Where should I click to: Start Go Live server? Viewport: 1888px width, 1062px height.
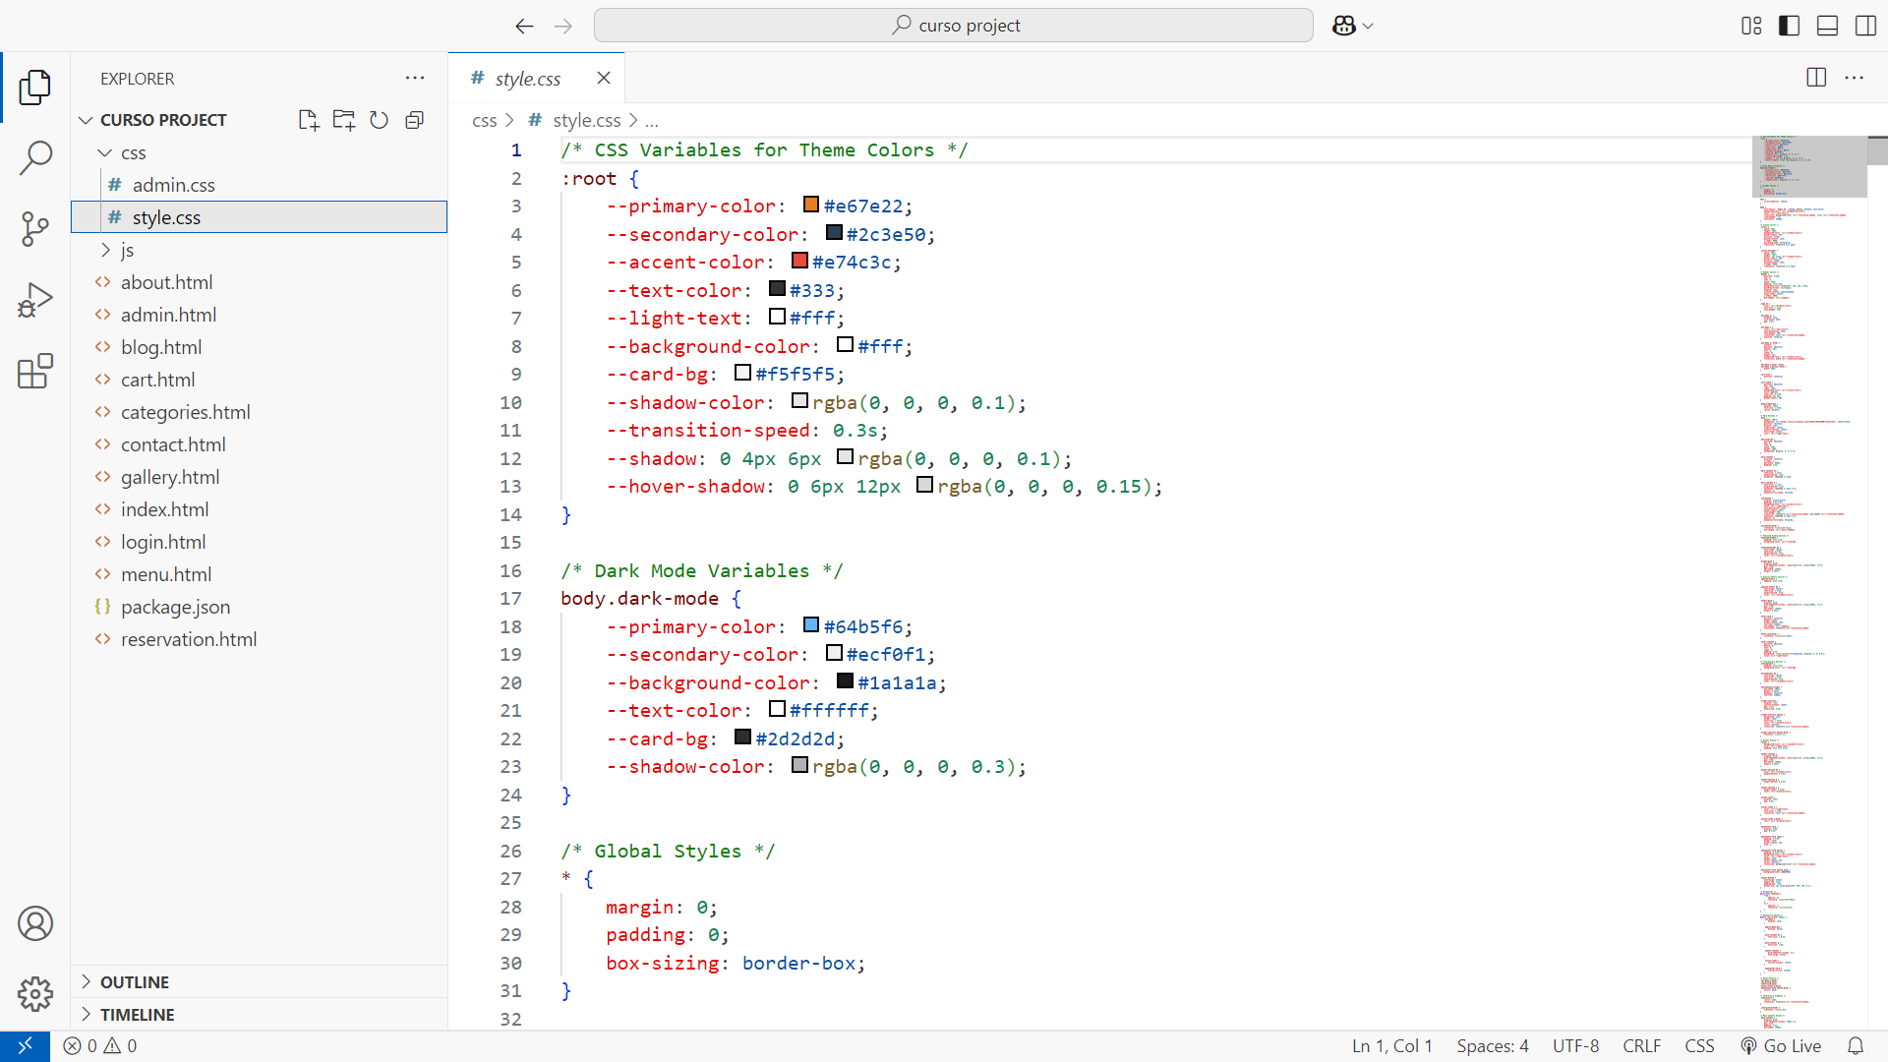[x=1781, y=1046]
